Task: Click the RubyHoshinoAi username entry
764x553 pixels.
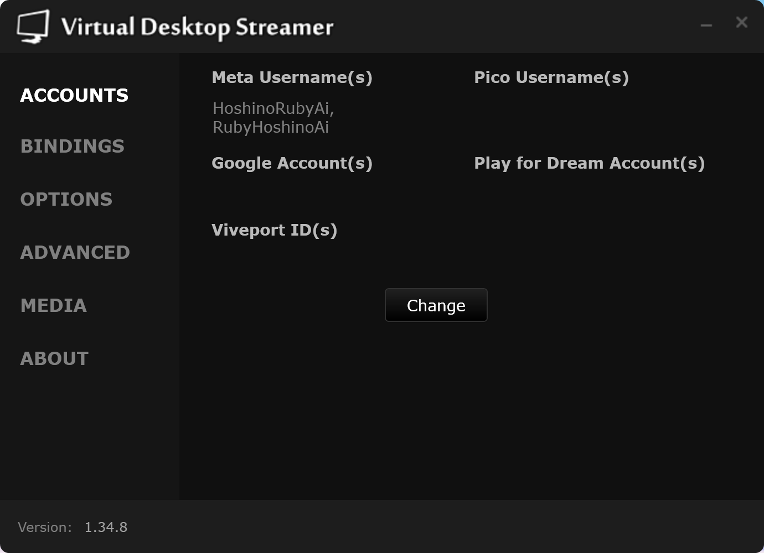Action: pyautogui.click(x=271, y=127)
